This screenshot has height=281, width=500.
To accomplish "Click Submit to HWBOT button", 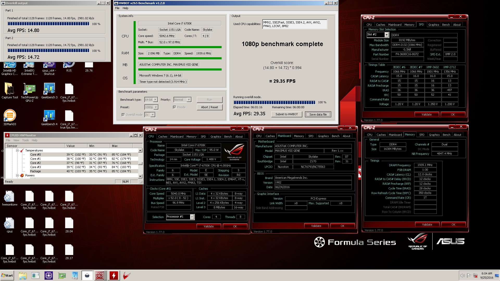I will pos(286,114).
